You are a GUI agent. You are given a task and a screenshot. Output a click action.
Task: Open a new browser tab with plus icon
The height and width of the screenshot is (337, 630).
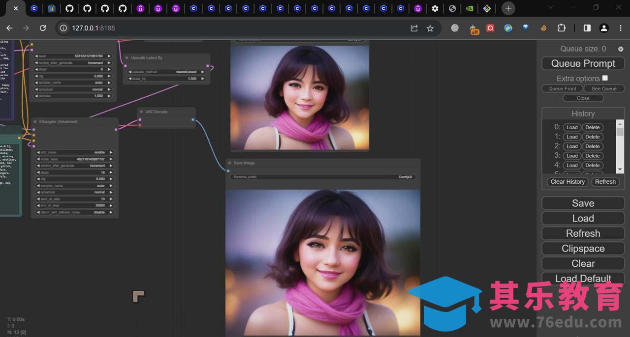click(x=508, y=8)
